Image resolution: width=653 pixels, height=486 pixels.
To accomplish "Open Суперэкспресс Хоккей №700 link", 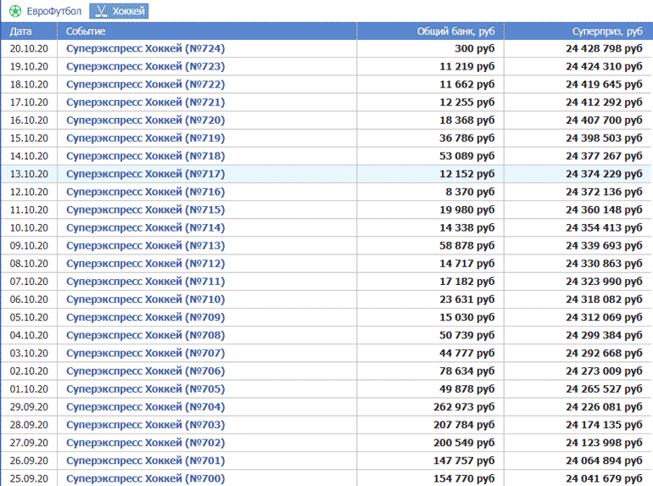I will 145,478.
